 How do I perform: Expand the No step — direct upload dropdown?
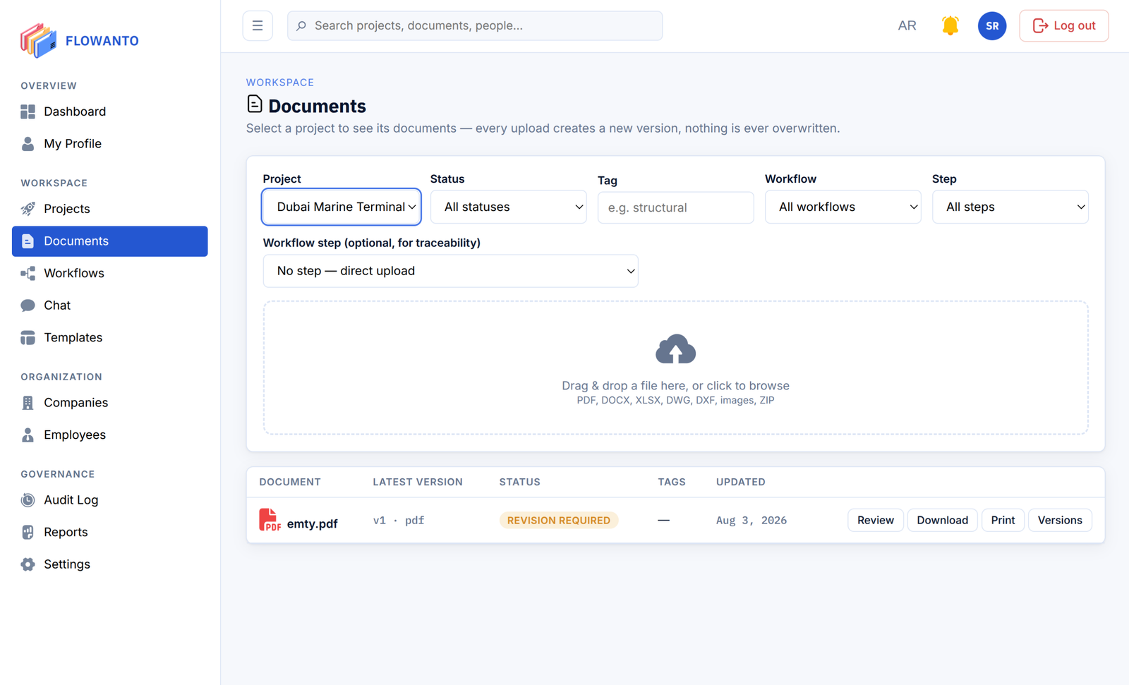click(450, 271)
